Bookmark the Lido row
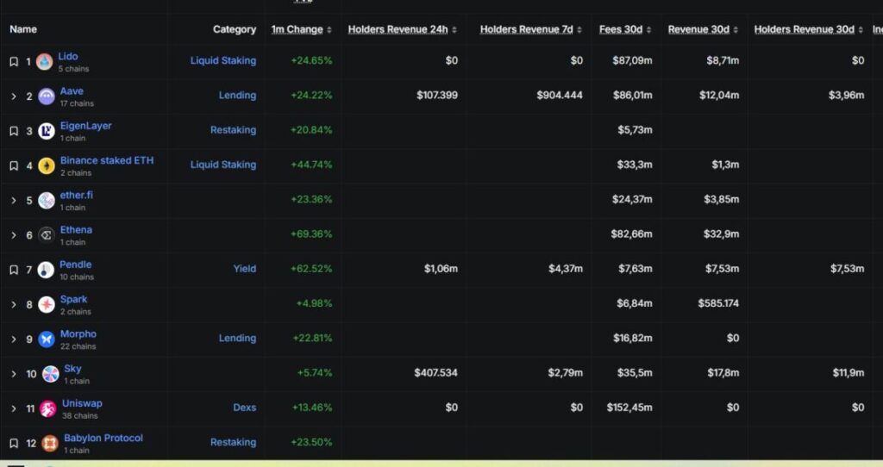883x467 pixels. [x=14, y=61]
